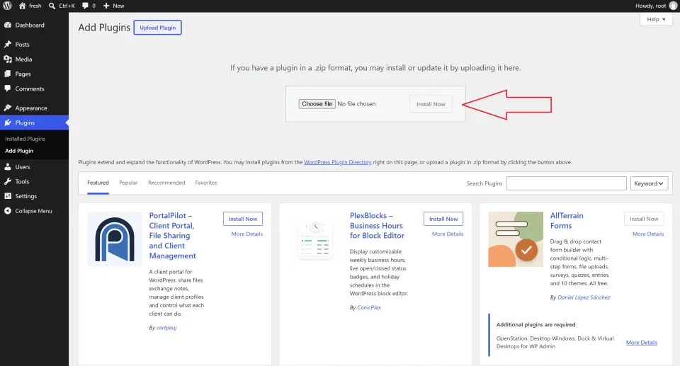Click the plus New icon
Screen dimensions: 680x366
[x=106, y=6]
